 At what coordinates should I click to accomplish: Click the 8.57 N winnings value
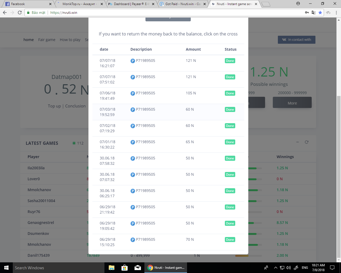(282, 223)
